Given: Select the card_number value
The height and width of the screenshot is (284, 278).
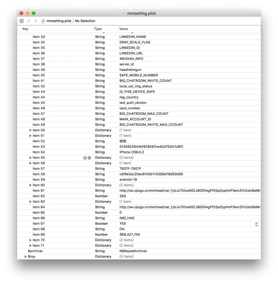Looking at the screenshot, I should click(x=130, y=108).
